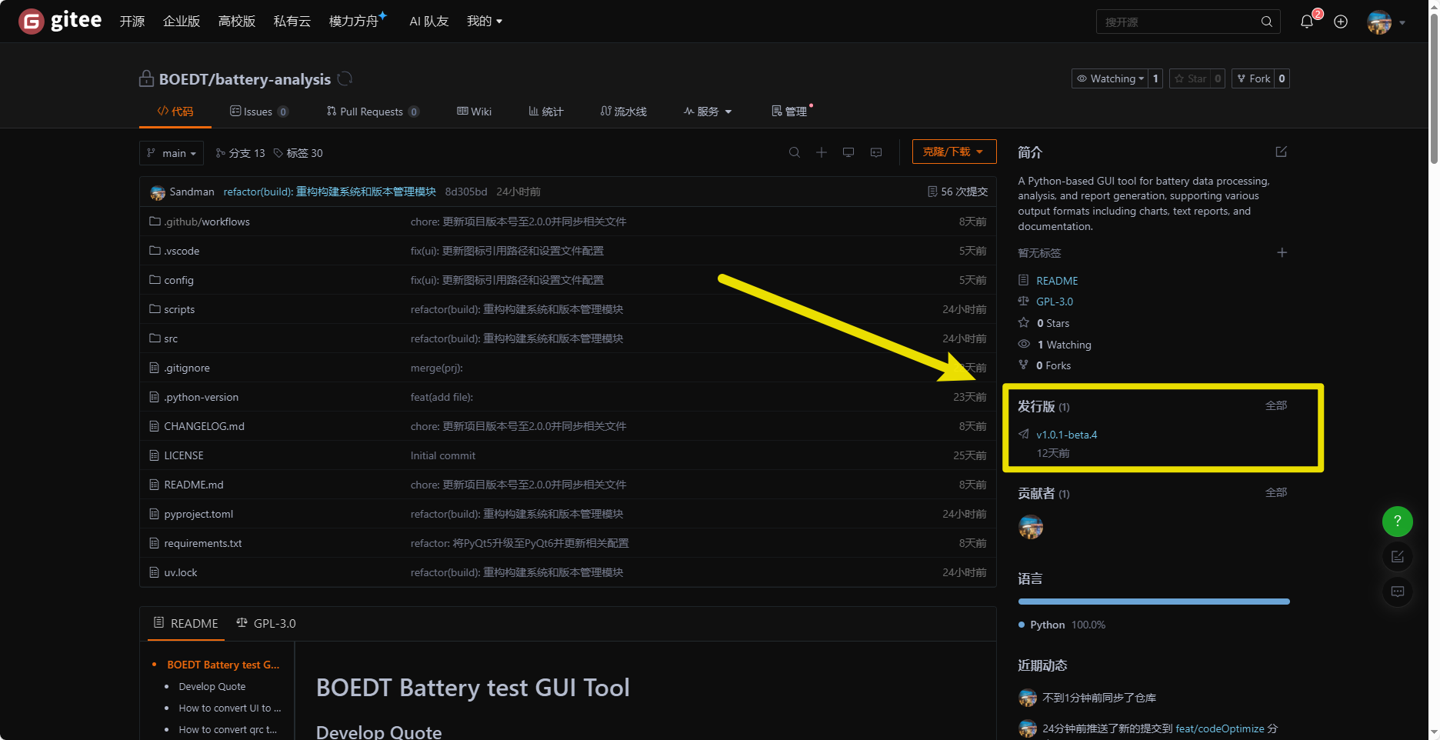Open the main branch dropdown
The image size is (1440, 740).
tap(172, 153)
